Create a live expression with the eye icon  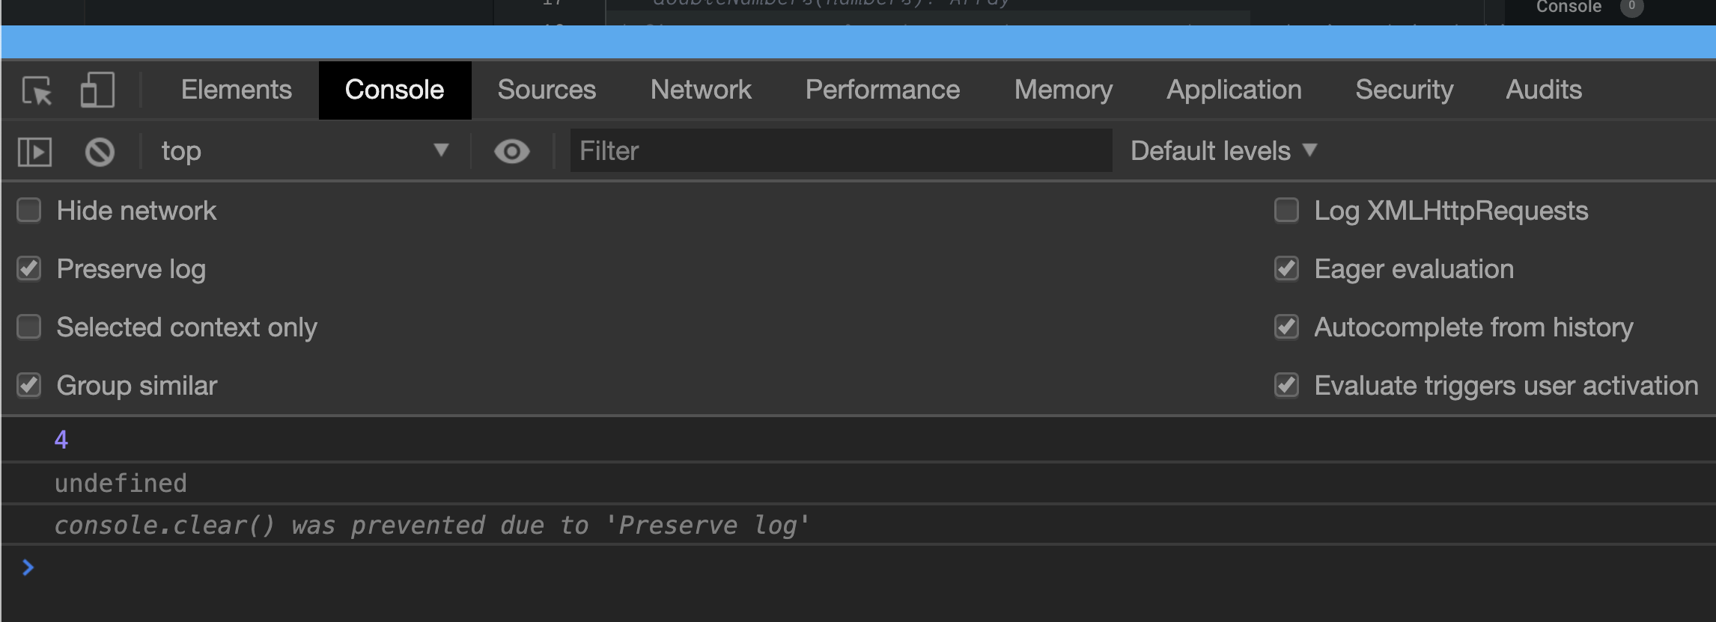511,150
